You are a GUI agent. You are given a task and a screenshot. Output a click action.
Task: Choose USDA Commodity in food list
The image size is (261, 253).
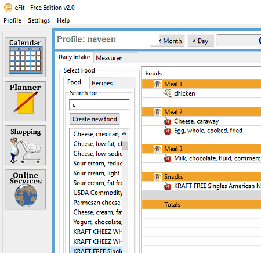tap(96, 193)
